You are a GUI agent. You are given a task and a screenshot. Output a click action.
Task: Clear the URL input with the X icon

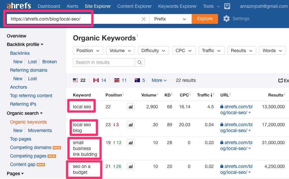(x=144, y=19)
